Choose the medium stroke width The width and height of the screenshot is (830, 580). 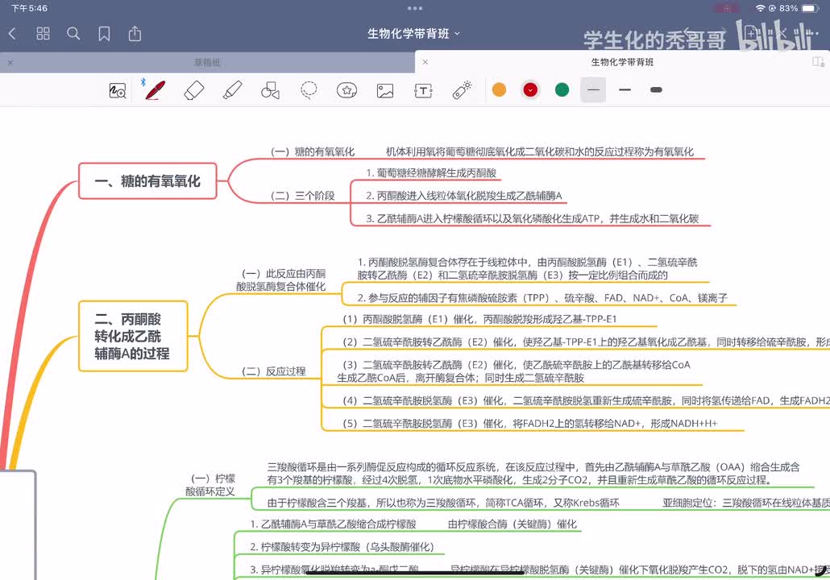[625, 90]
